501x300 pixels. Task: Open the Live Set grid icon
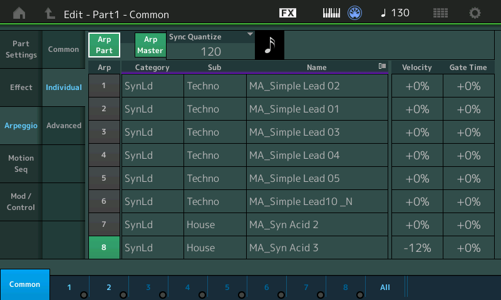click(440, 13)
